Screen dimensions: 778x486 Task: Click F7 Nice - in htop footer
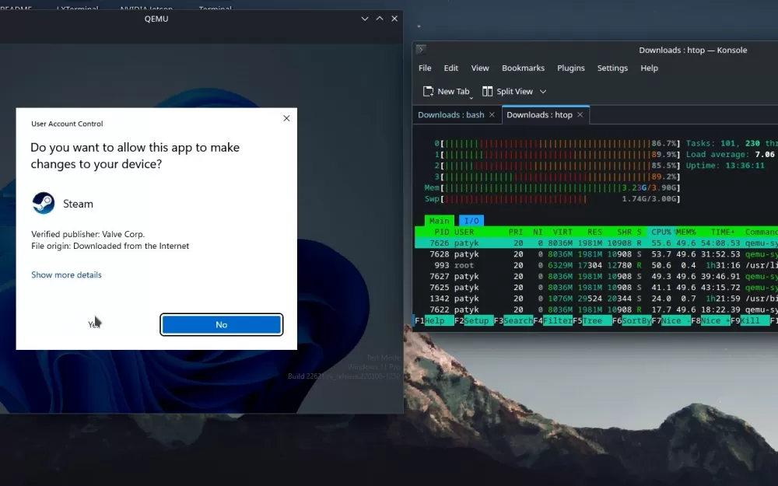click(x=671, y=320)
